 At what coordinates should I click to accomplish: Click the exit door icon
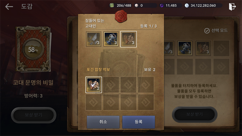click(232, 7)
